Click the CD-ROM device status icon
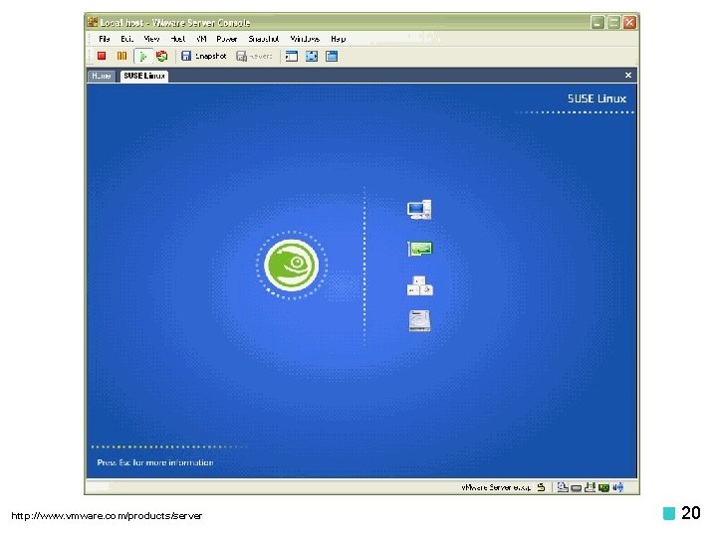 click(x=563, y=487)
